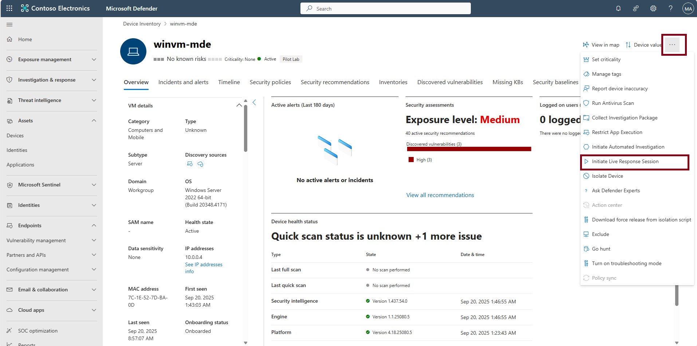Open the MA account avatar
Viewport: 697px width, 346px height.
click(688, 9)
